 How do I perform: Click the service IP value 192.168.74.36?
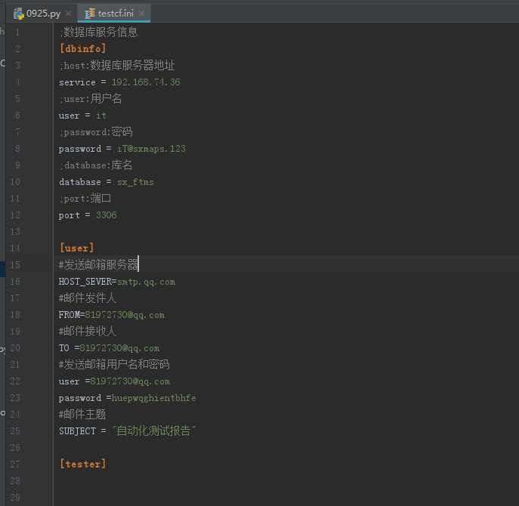tap(146, 82)
